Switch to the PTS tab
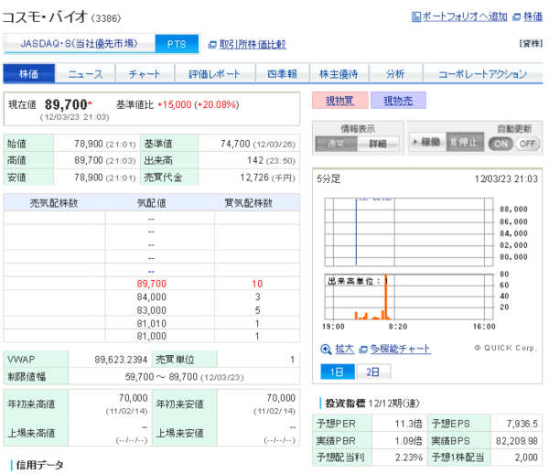Screen dimensions: 549x474 tap(177, 44)
